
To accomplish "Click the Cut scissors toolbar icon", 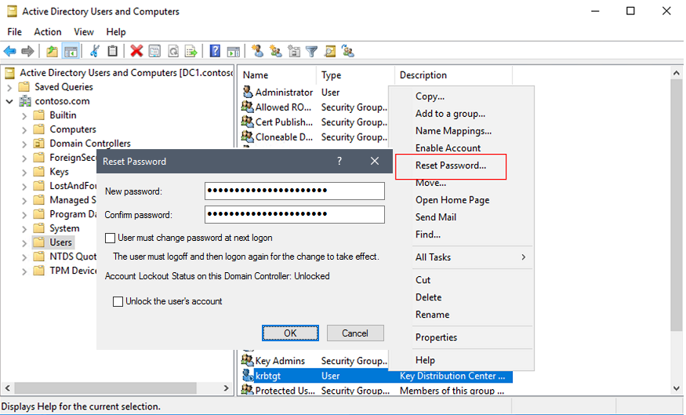I will (95, 52).
